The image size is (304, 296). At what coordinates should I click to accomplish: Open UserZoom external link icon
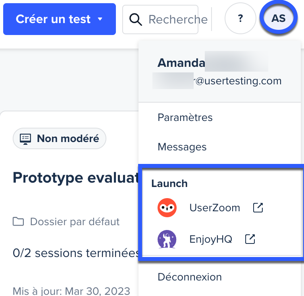tap(258, 208)
